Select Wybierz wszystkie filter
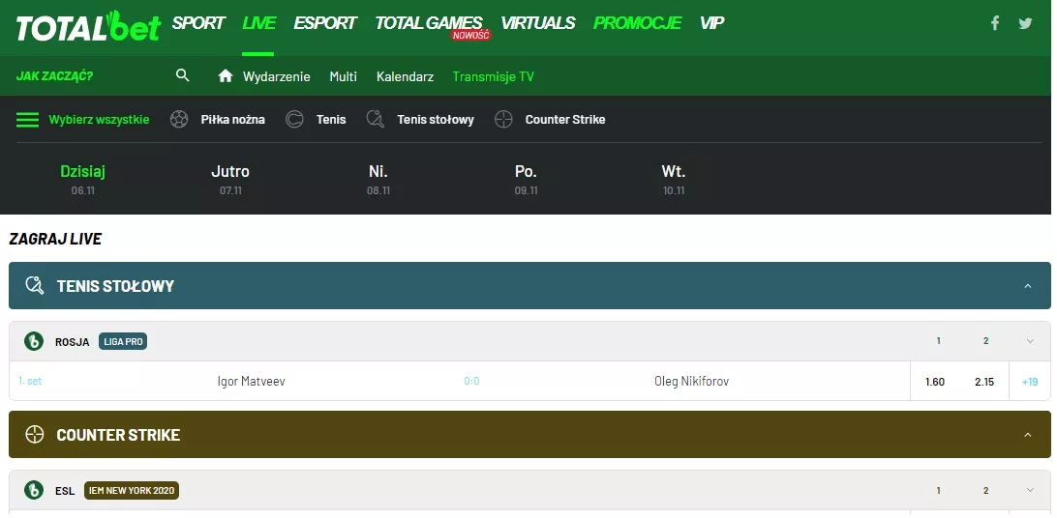This screenshot has width=1057, height=518. (x=99, y=120)
